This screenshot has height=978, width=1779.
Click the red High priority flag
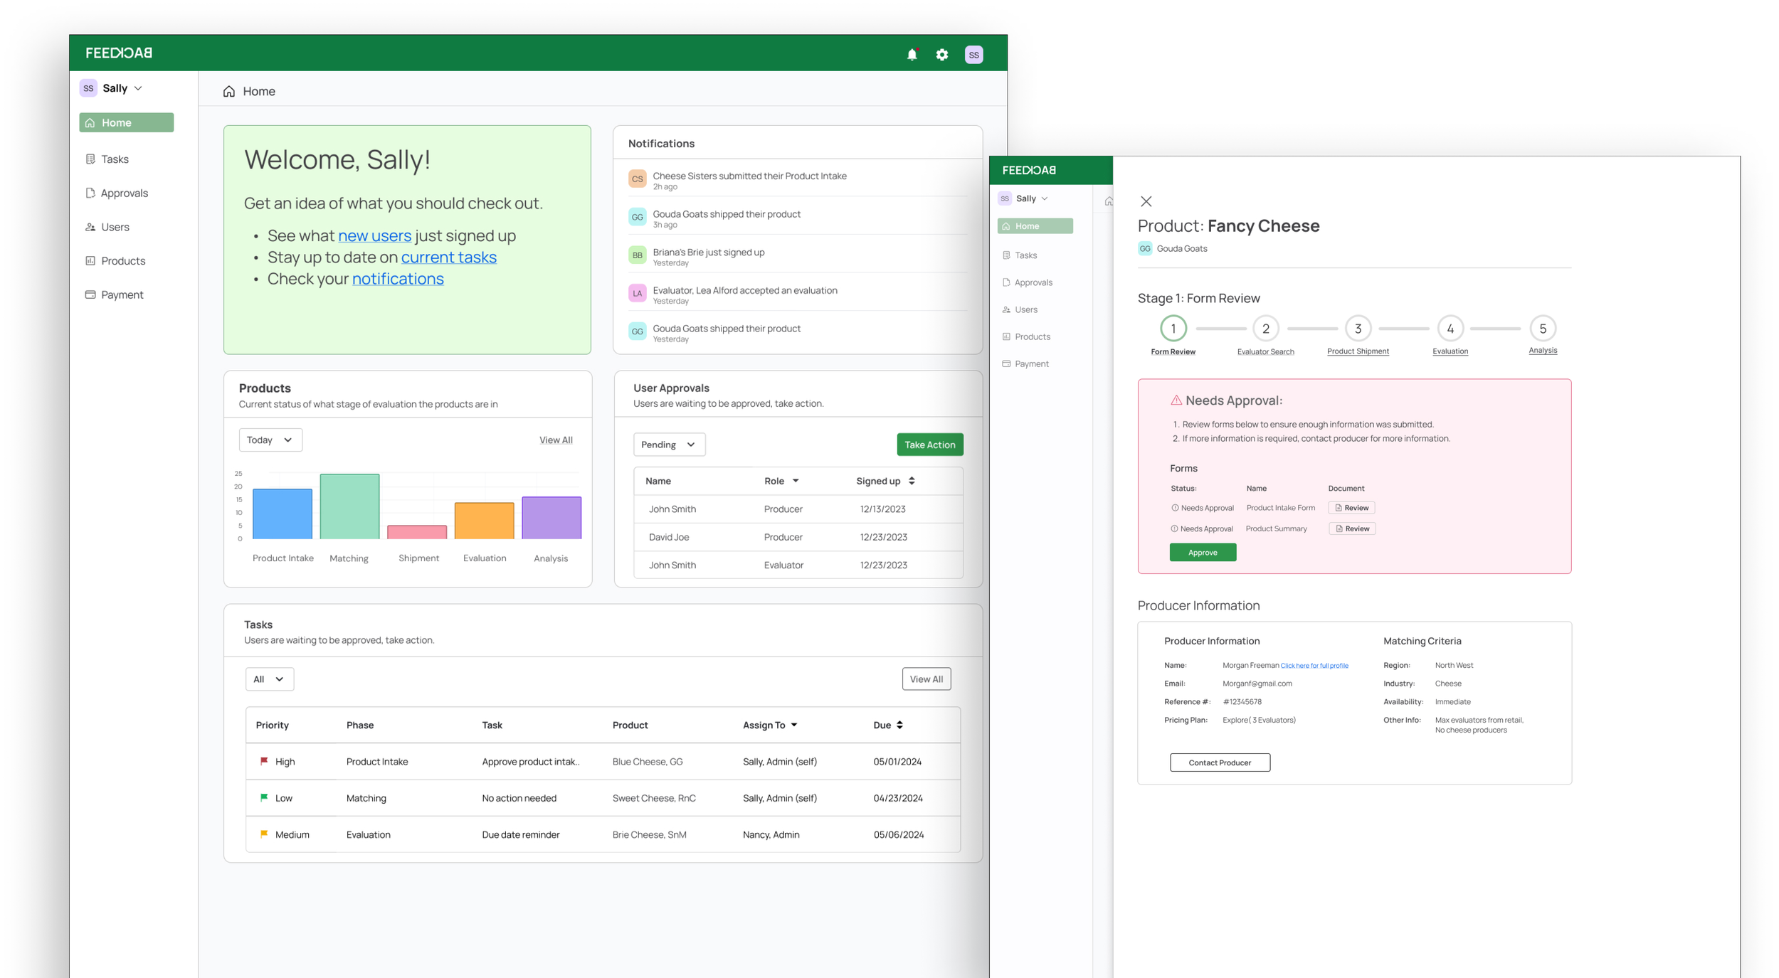pyautogui.click(x=264, y=761)
